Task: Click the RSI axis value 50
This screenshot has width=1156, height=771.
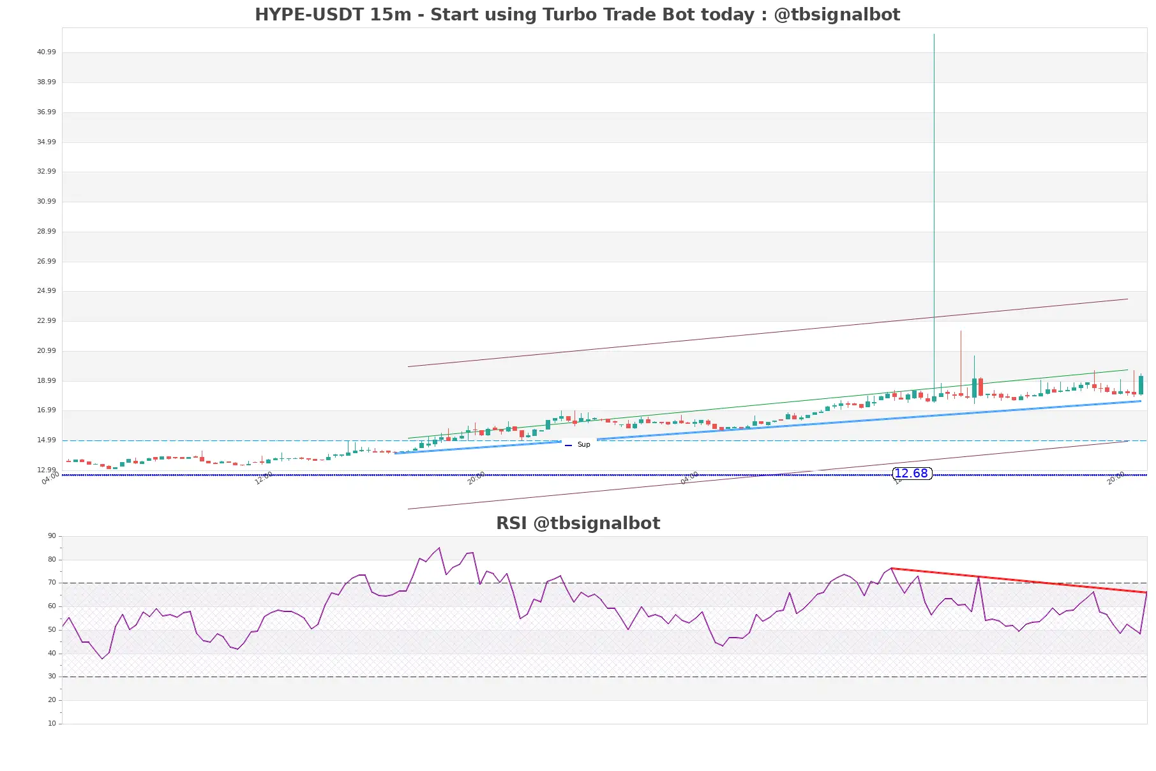Action: 52,630
